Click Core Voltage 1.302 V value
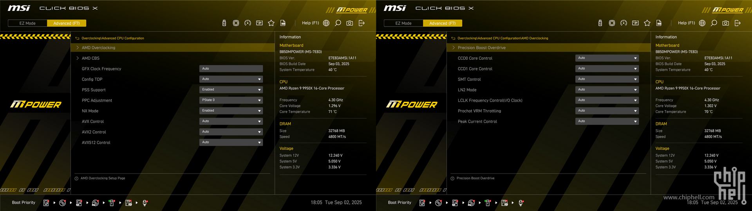Image resolution: width=752 pixels, height=211 pixels. coord(710,106)
